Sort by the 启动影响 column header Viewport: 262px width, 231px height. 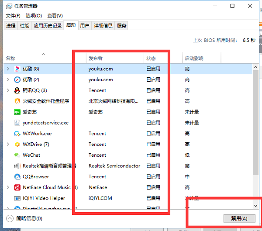coord(201,58)
